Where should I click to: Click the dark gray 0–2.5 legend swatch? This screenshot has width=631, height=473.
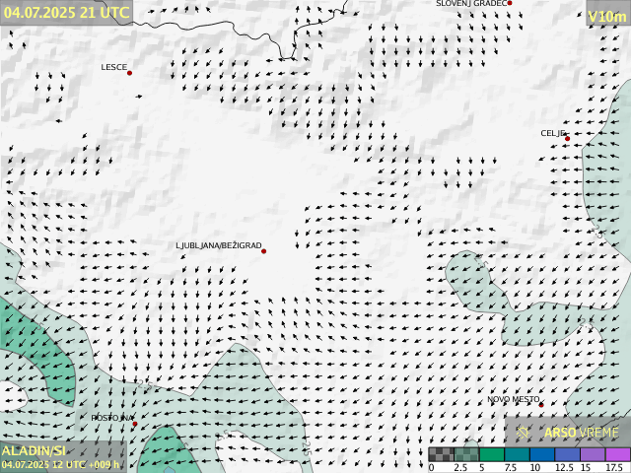point(441,454)
